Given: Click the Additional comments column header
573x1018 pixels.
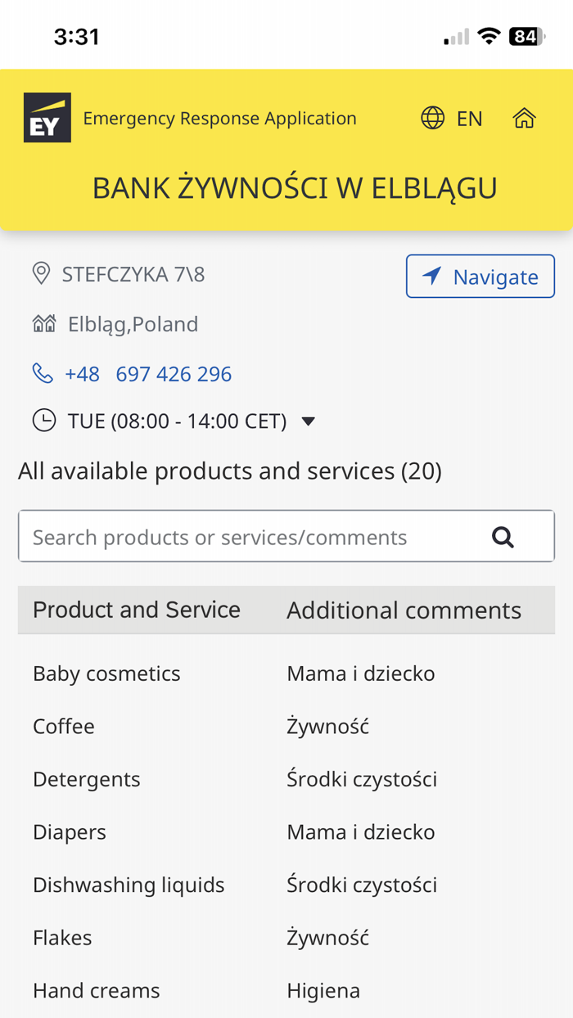Looking at the screenshot, I should click(404, 608).
